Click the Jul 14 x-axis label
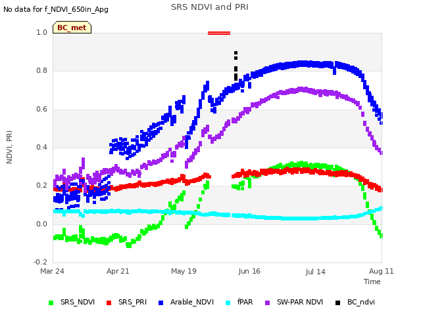This screenshot has height=315, width=421. [315, 272]
